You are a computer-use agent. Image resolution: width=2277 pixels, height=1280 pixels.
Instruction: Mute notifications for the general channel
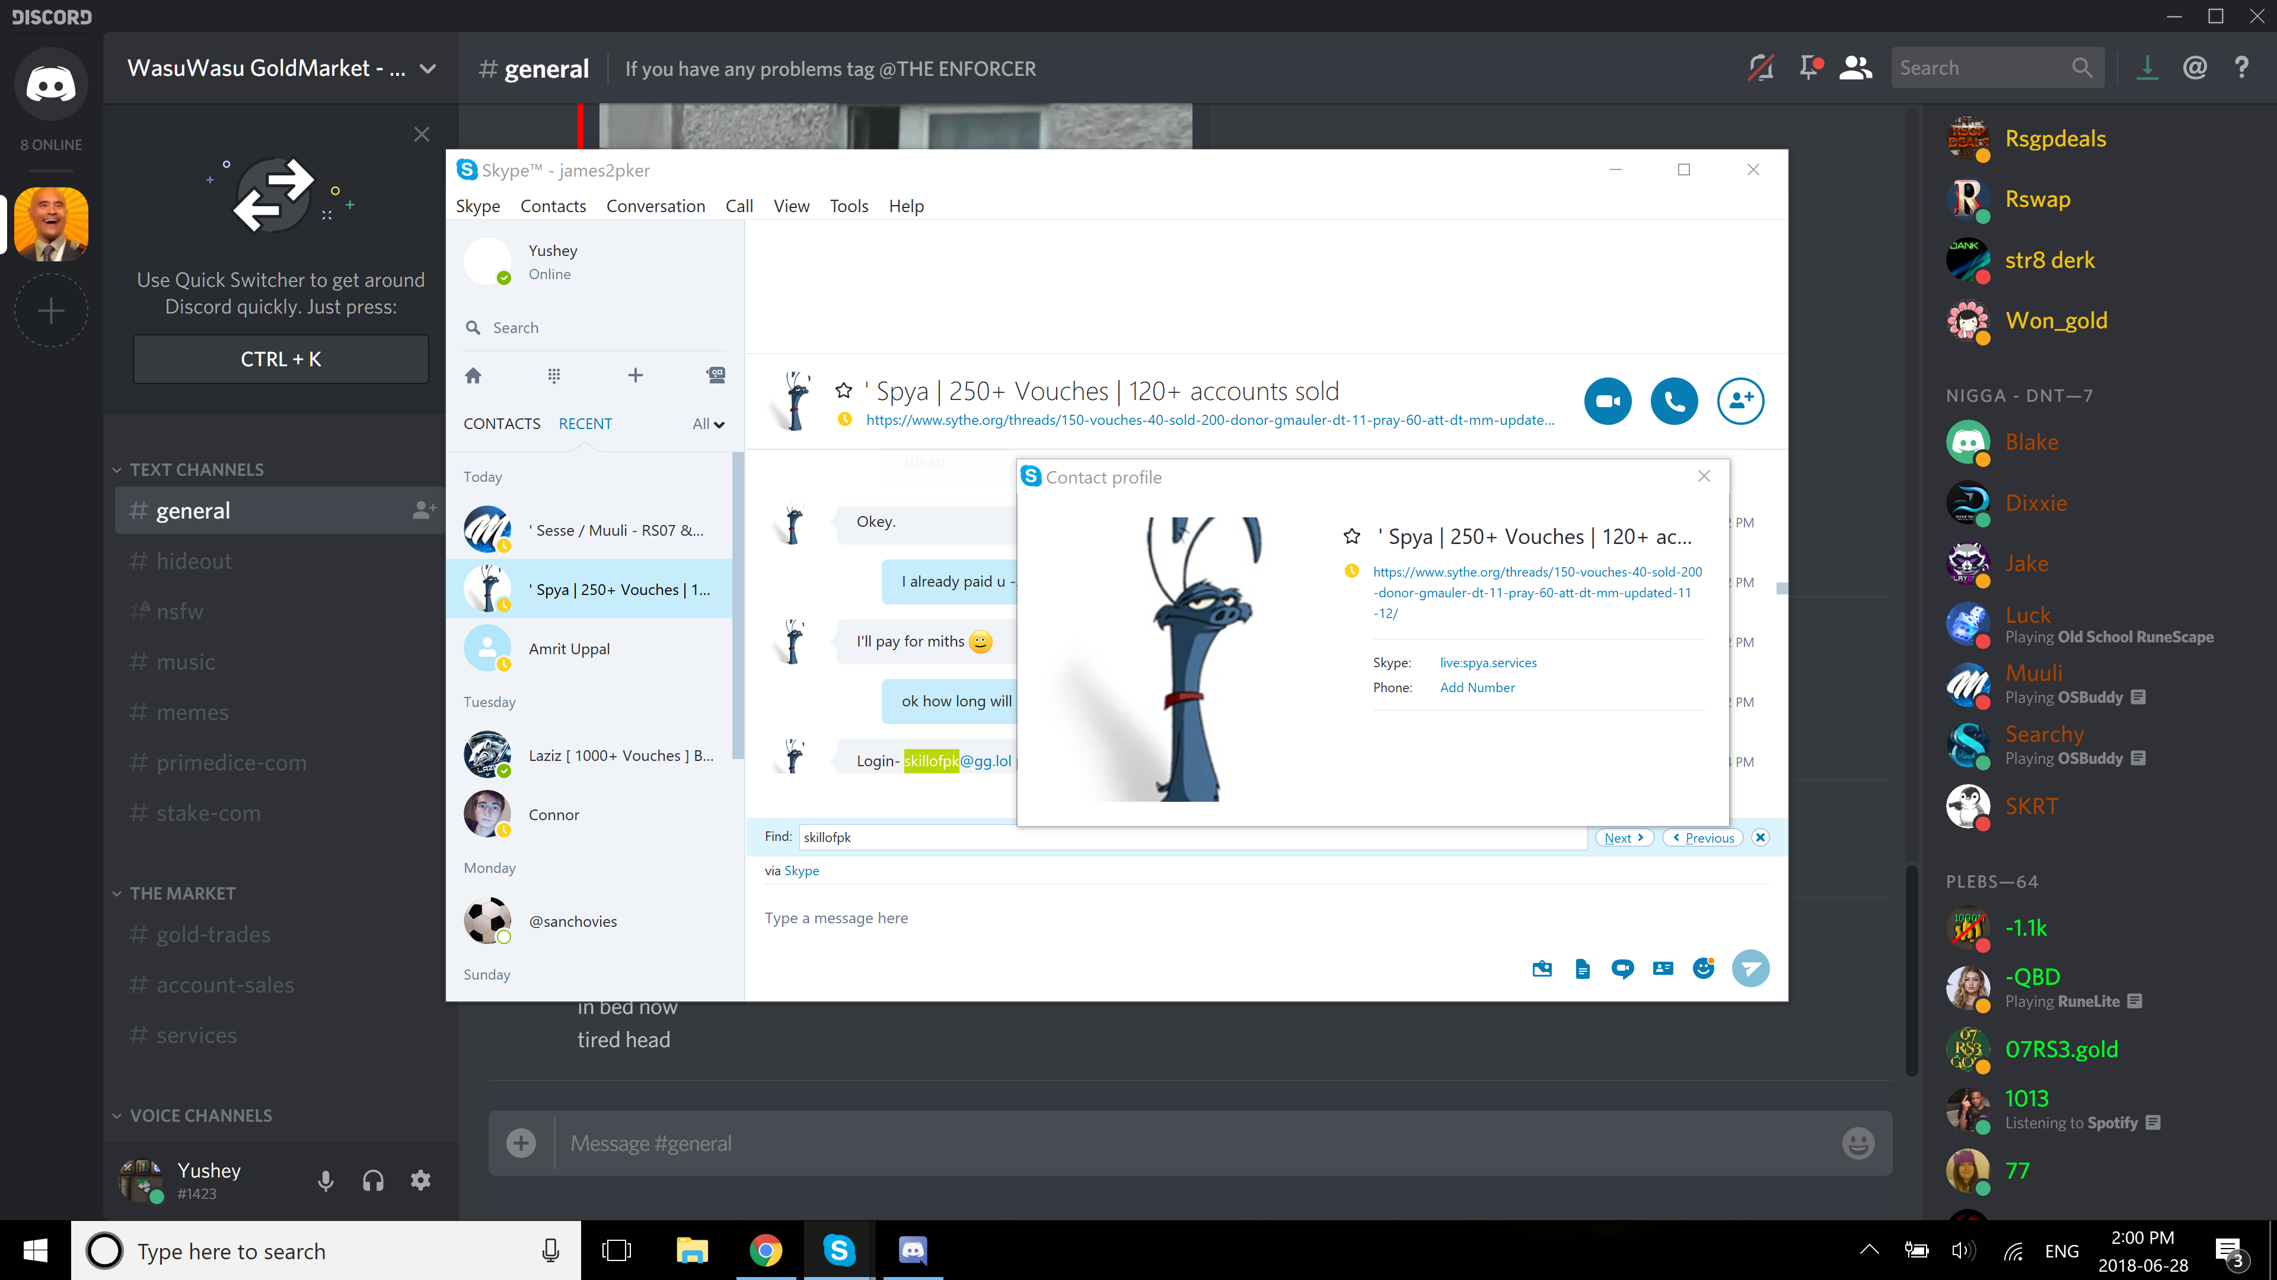tap(1760, 68)
